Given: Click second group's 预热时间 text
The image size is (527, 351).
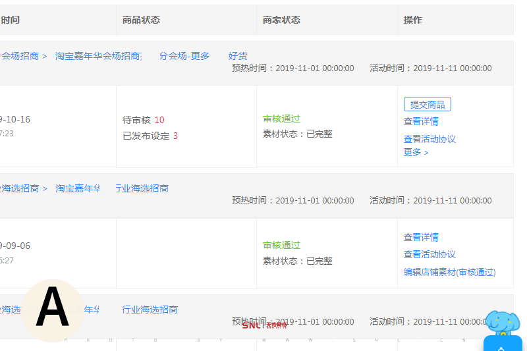Looking at the screenshot, I should [292, 200].
